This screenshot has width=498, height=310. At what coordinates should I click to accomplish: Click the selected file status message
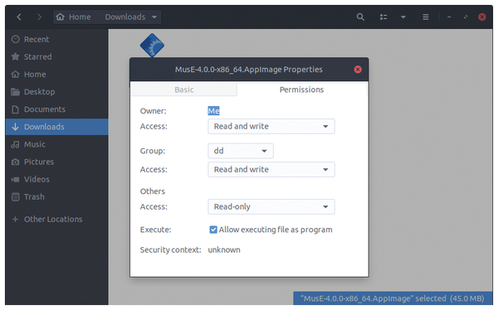tap(393, 298)
